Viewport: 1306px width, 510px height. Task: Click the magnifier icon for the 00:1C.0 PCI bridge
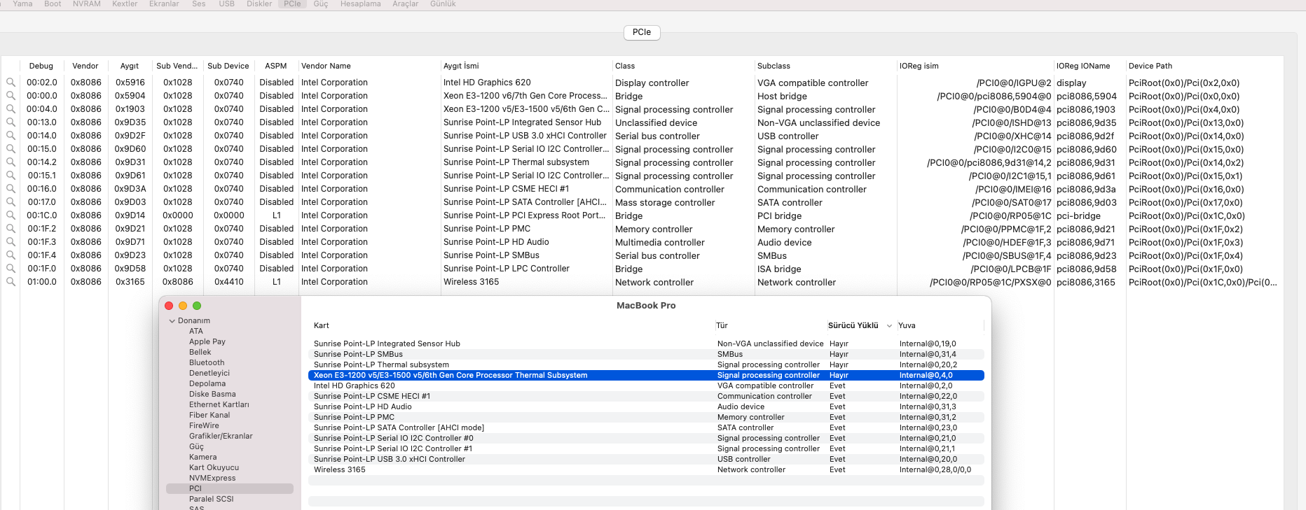click(x=11, y=215)
